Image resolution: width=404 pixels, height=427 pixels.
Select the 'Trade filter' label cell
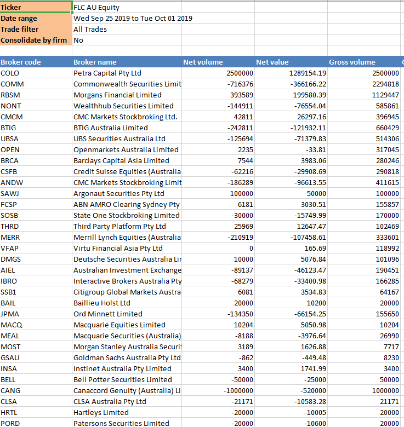point(36,29)
